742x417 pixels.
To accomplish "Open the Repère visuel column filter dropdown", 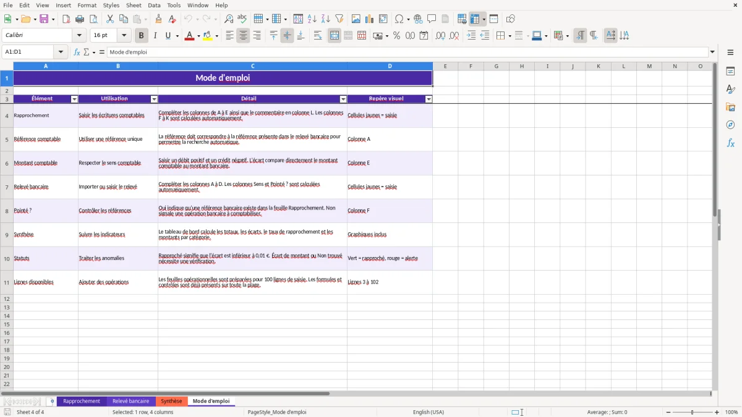I will pyautogui.click(x=429, y=99).
